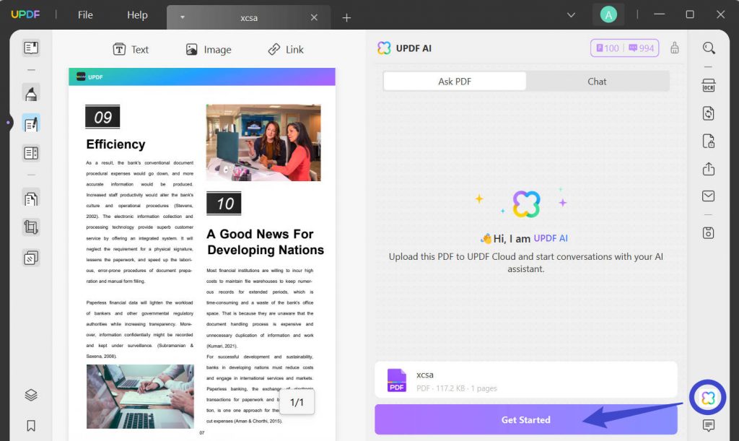Click the Get Started button
Viewport: 739px width, 441px height.
pyautogui.click(x=526, y=419)
